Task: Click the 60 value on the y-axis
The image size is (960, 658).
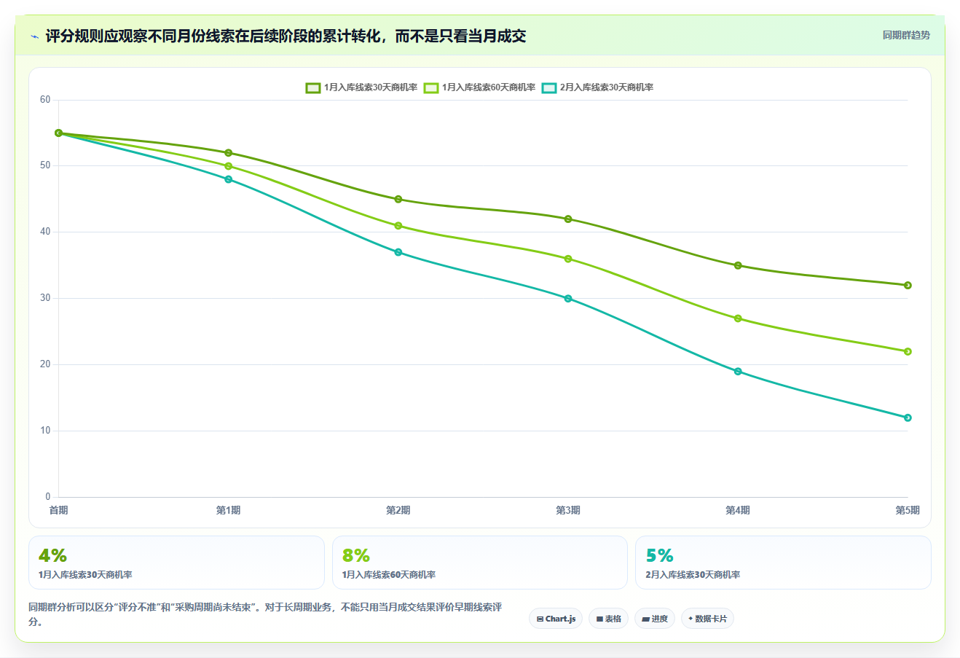Action: pos(45,100)
